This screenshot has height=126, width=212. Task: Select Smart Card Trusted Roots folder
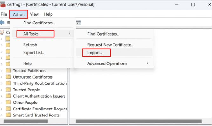point(36,115)
